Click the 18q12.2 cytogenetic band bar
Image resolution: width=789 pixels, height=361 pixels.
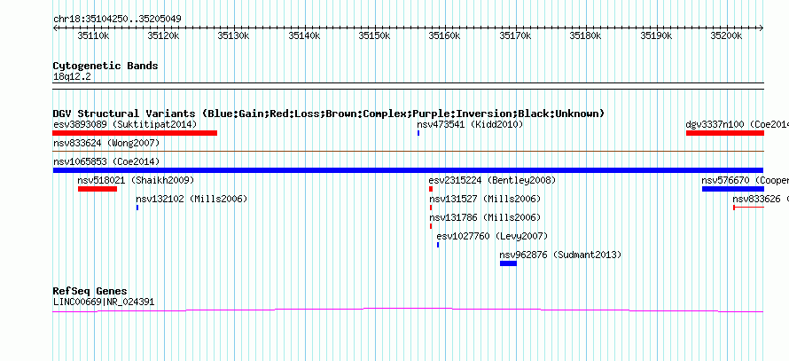(x=408, y=85)
